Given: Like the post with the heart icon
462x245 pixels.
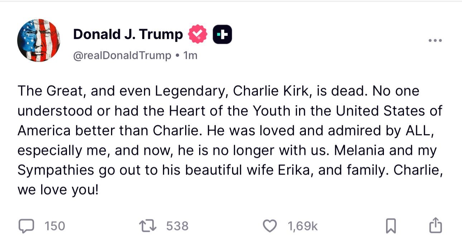Looking at the screenshot, I should tap(270, 226).
